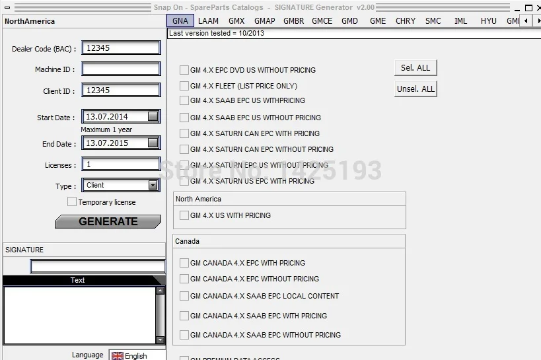The image size is (541, 360).
Task: Click the 'Last version tested = 10/2013' text
Action: point(216,33)
